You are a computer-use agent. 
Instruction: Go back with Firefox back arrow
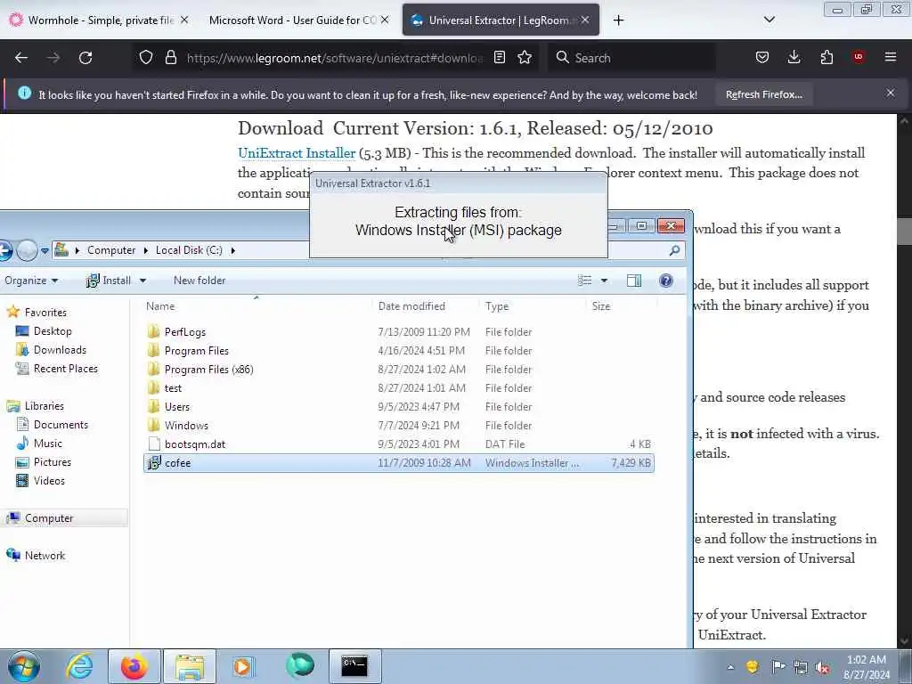coord(21,58)
